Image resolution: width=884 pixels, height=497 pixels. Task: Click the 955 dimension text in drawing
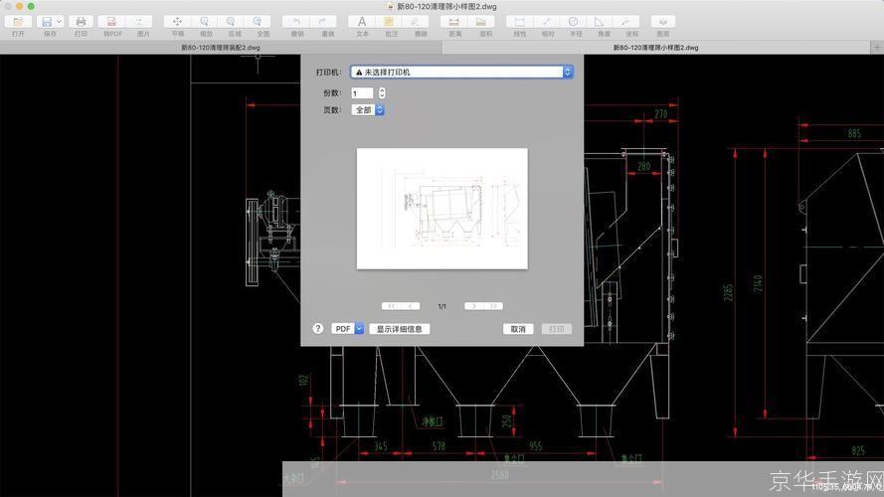536,446
